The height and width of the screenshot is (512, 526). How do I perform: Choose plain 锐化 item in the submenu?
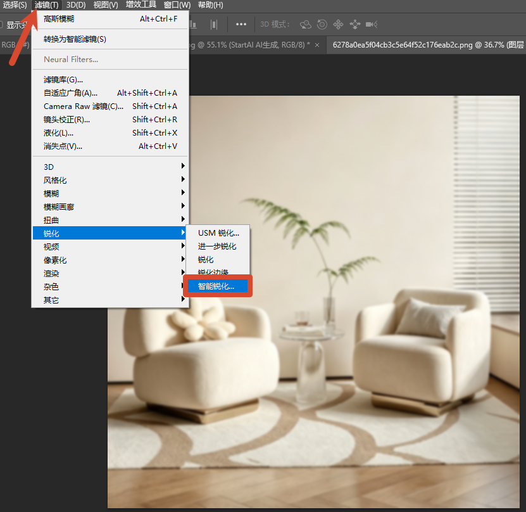[218, 260]
